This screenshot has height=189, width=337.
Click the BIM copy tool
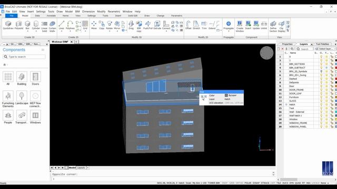(x=139, y=26)
